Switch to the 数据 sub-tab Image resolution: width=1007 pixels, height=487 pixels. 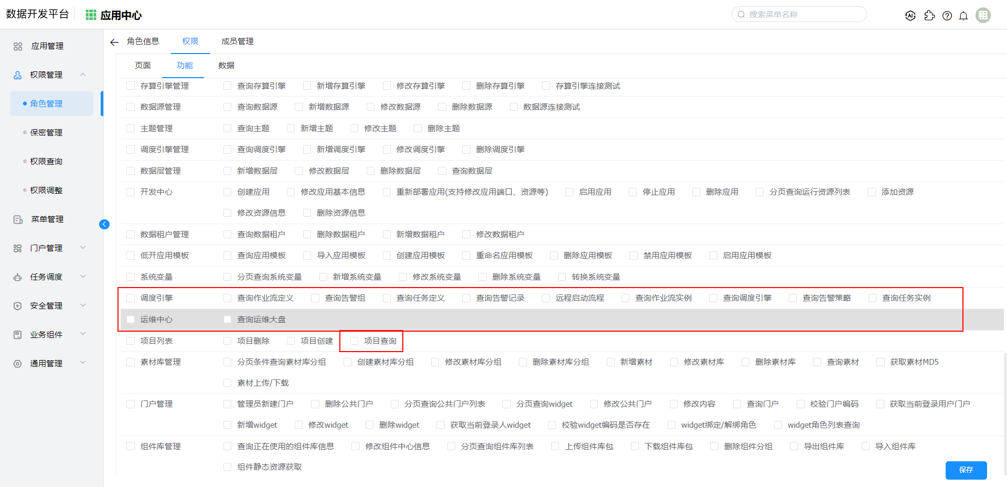pos(226,66)
